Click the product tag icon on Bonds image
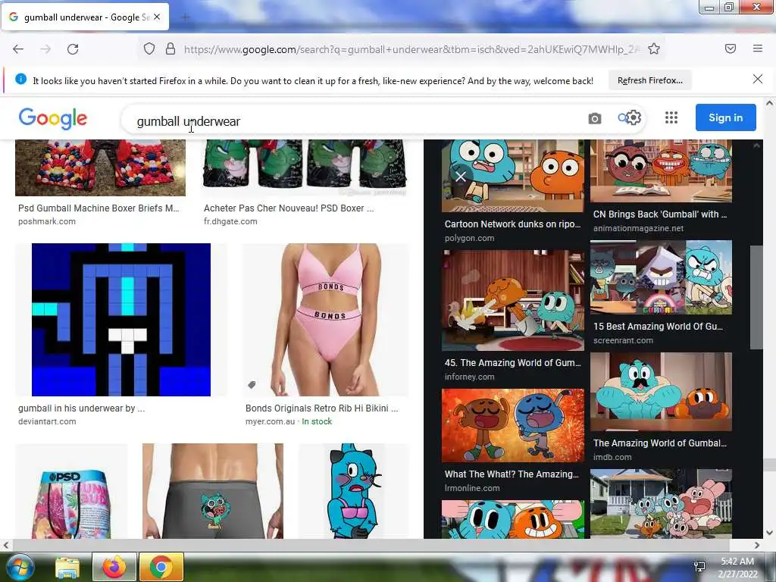Screen dimensions: 776x582 click(252, 384)
